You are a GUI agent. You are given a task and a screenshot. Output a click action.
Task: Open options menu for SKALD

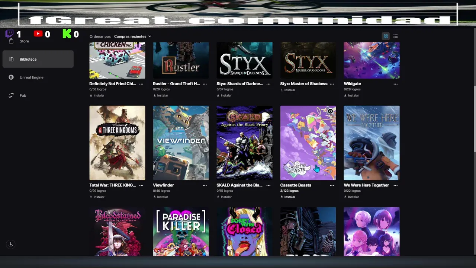tap(268, 185)
